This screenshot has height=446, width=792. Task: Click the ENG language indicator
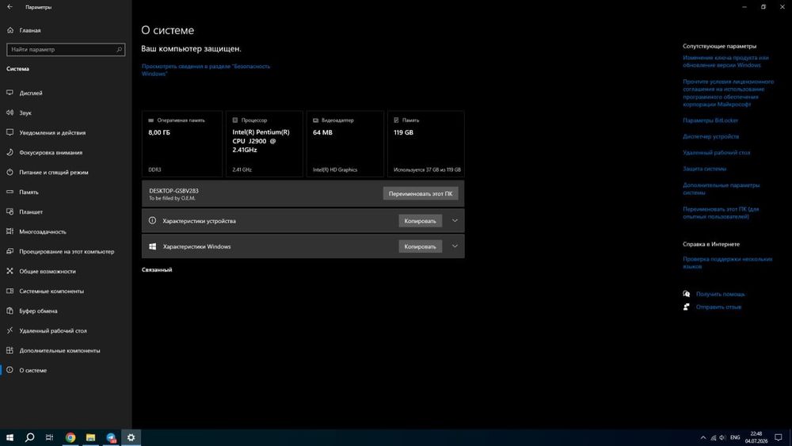[735, 437]
